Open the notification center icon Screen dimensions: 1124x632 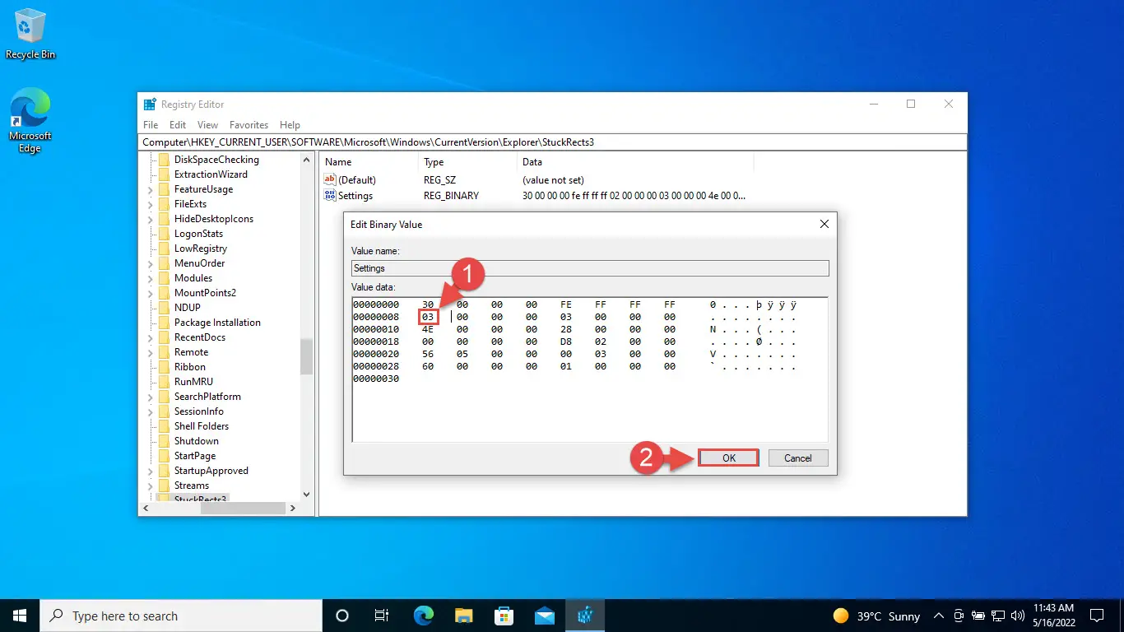pyautogui.click(x=1097, y=616)
